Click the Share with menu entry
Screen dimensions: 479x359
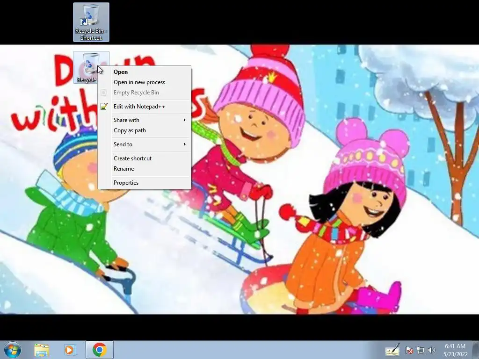tap(144, 120)
